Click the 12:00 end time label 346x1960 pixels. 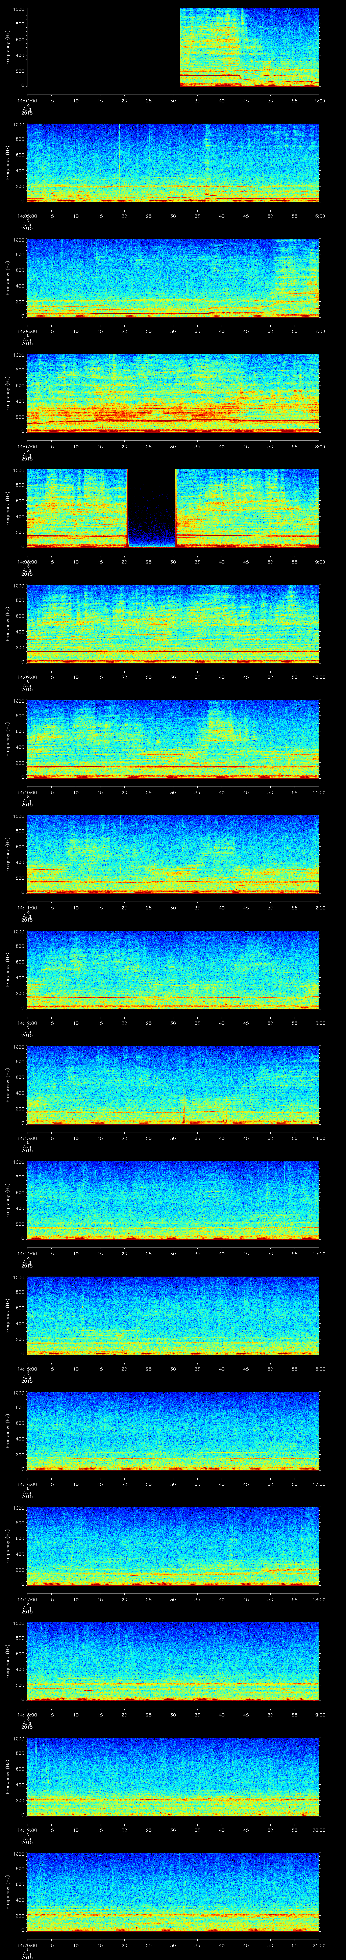tap(319, 908)
